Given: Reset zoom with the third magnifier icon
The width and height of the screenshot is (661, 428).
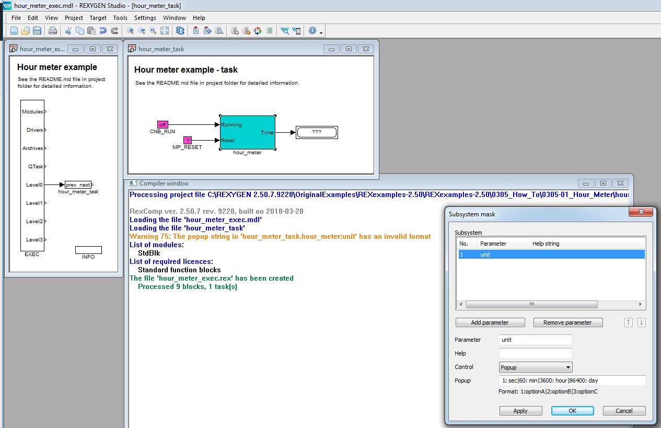Looking at the screenshot, I should tap(153, 31).
